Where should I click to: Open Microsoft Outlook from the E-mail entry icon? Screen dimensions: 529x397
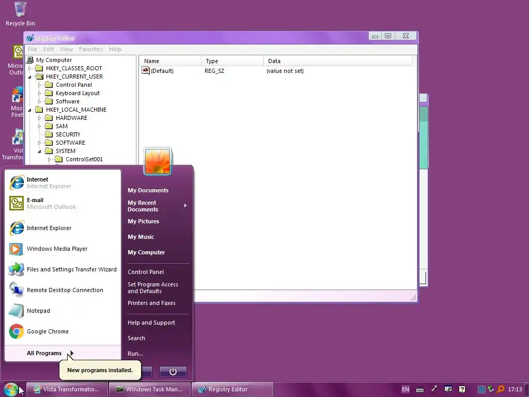click(17, 203)
